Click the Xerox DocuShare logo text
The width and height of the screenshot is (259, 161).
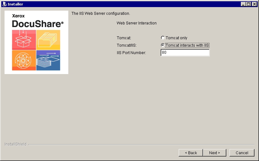click(x=38, y=21)
